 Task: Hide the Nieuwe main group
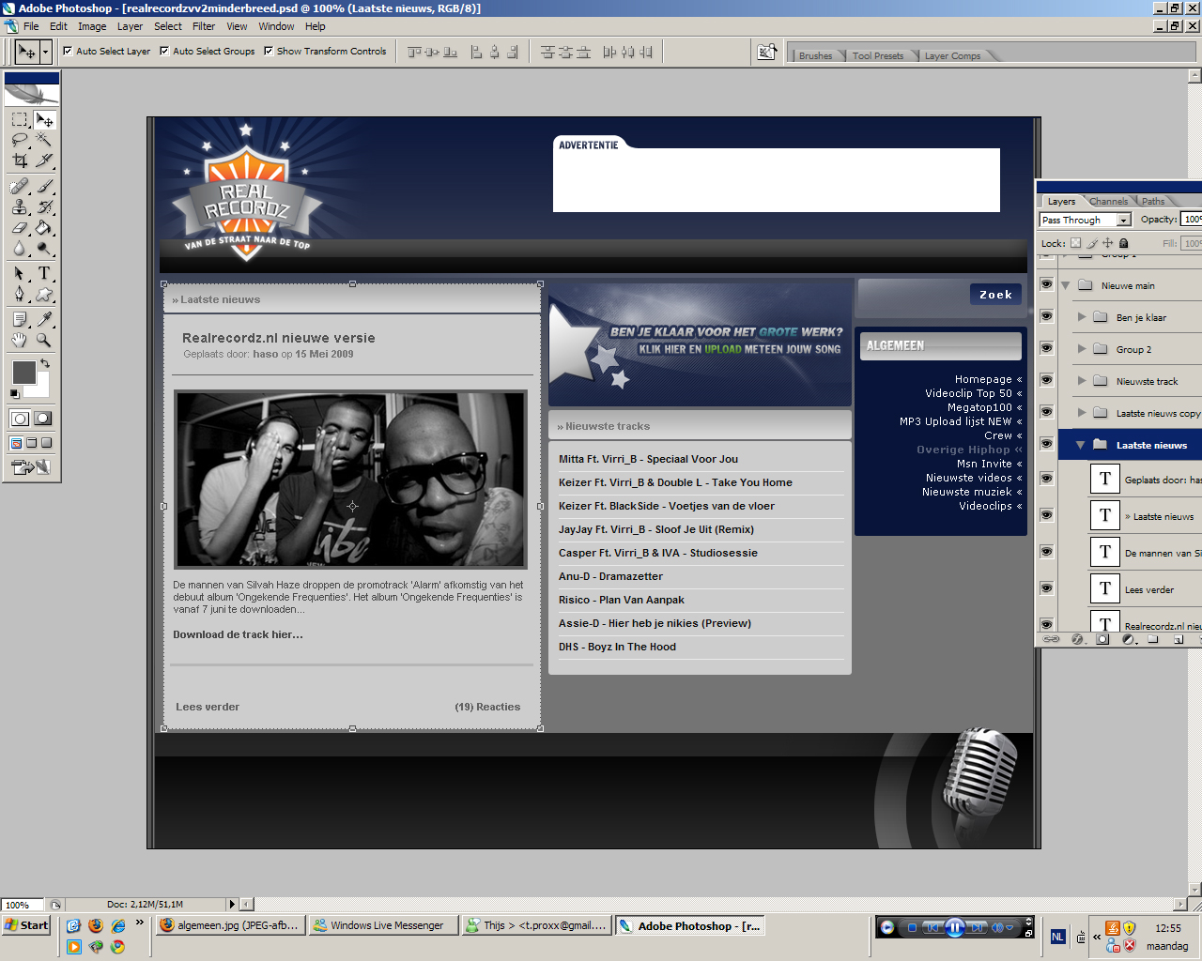tap(1047, 284)
